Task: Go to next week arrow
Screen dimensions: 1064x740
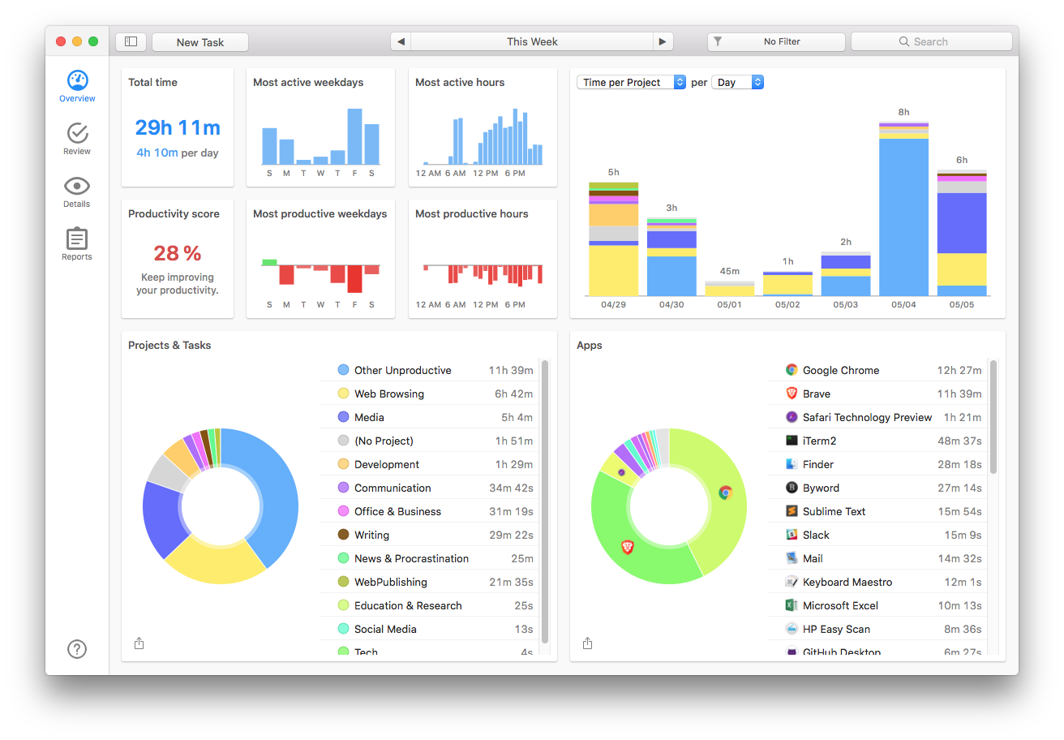Action: (x=663, y=42)
